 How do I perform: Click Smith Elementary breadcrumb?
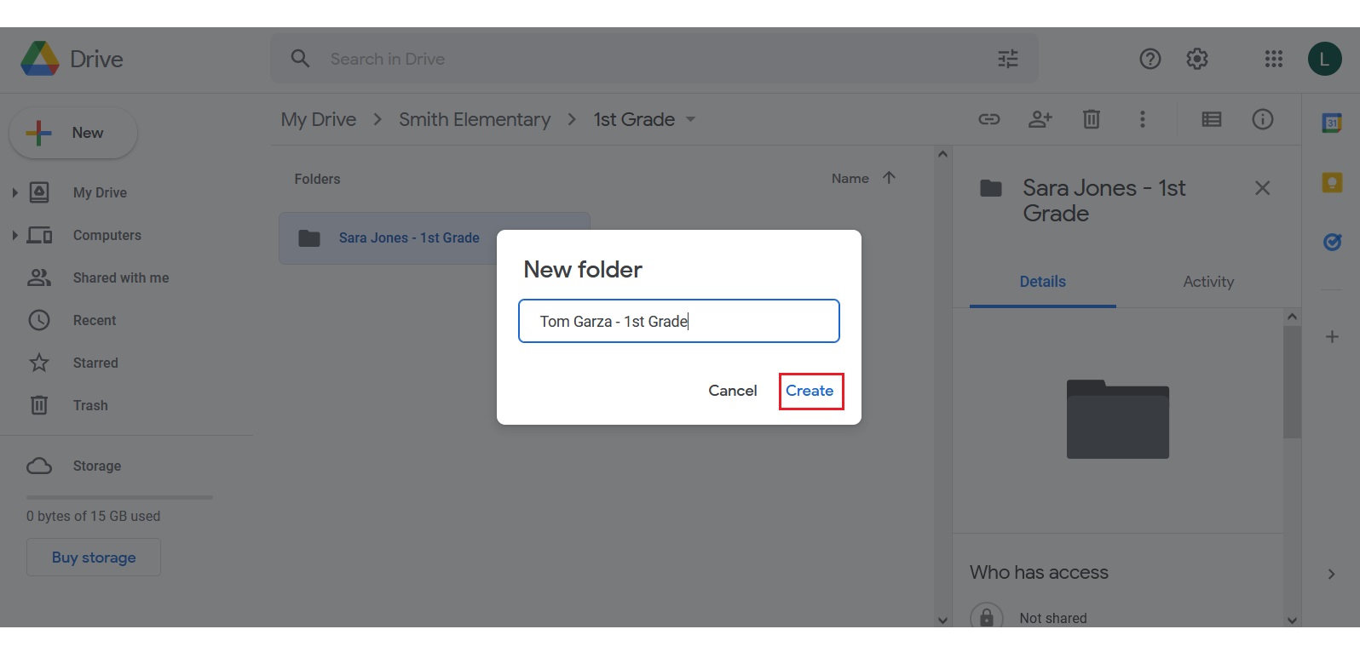475,119
